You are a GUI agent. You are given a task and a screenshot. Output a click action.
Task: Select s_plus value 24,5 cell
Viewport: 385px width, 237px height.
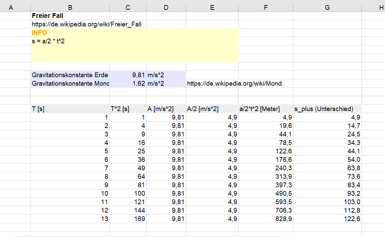(327, 134)
